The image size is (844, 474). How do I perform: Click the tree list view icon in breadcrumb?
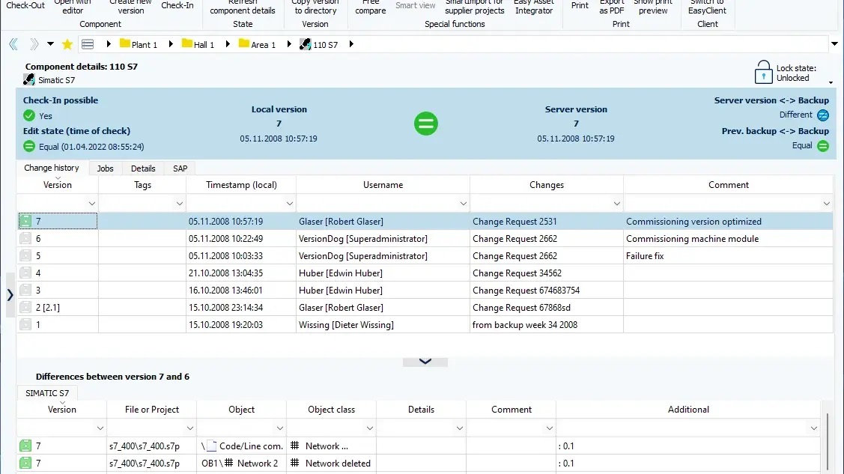88,44
